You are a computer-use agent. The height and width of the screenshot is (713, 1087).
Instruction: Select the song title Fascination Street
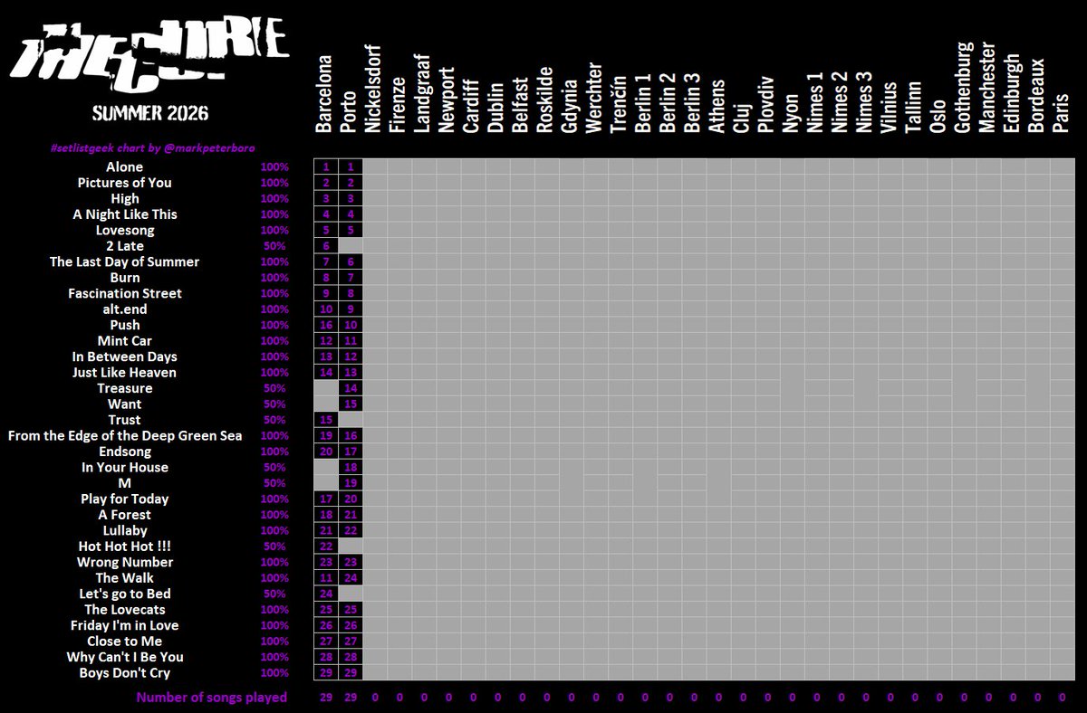point(125,293)
